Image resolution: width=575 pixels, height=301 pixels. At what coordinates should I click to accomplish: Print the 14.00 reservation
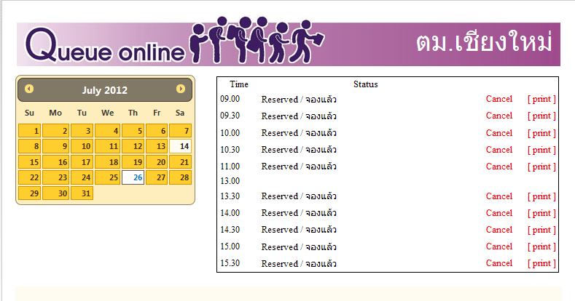pos(541,213)
